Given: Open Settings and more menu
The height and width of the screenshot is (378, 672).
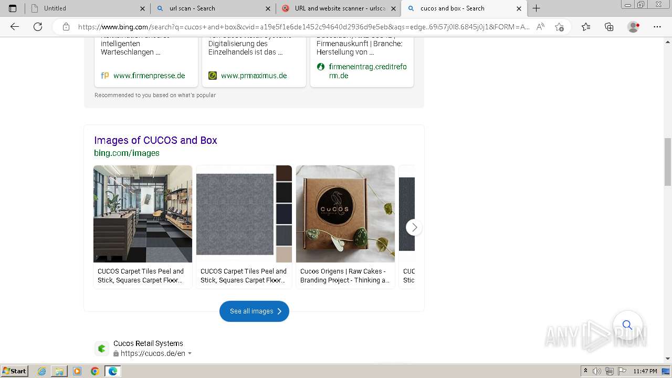Looking at the screenshot, I should tap(657, 27).
